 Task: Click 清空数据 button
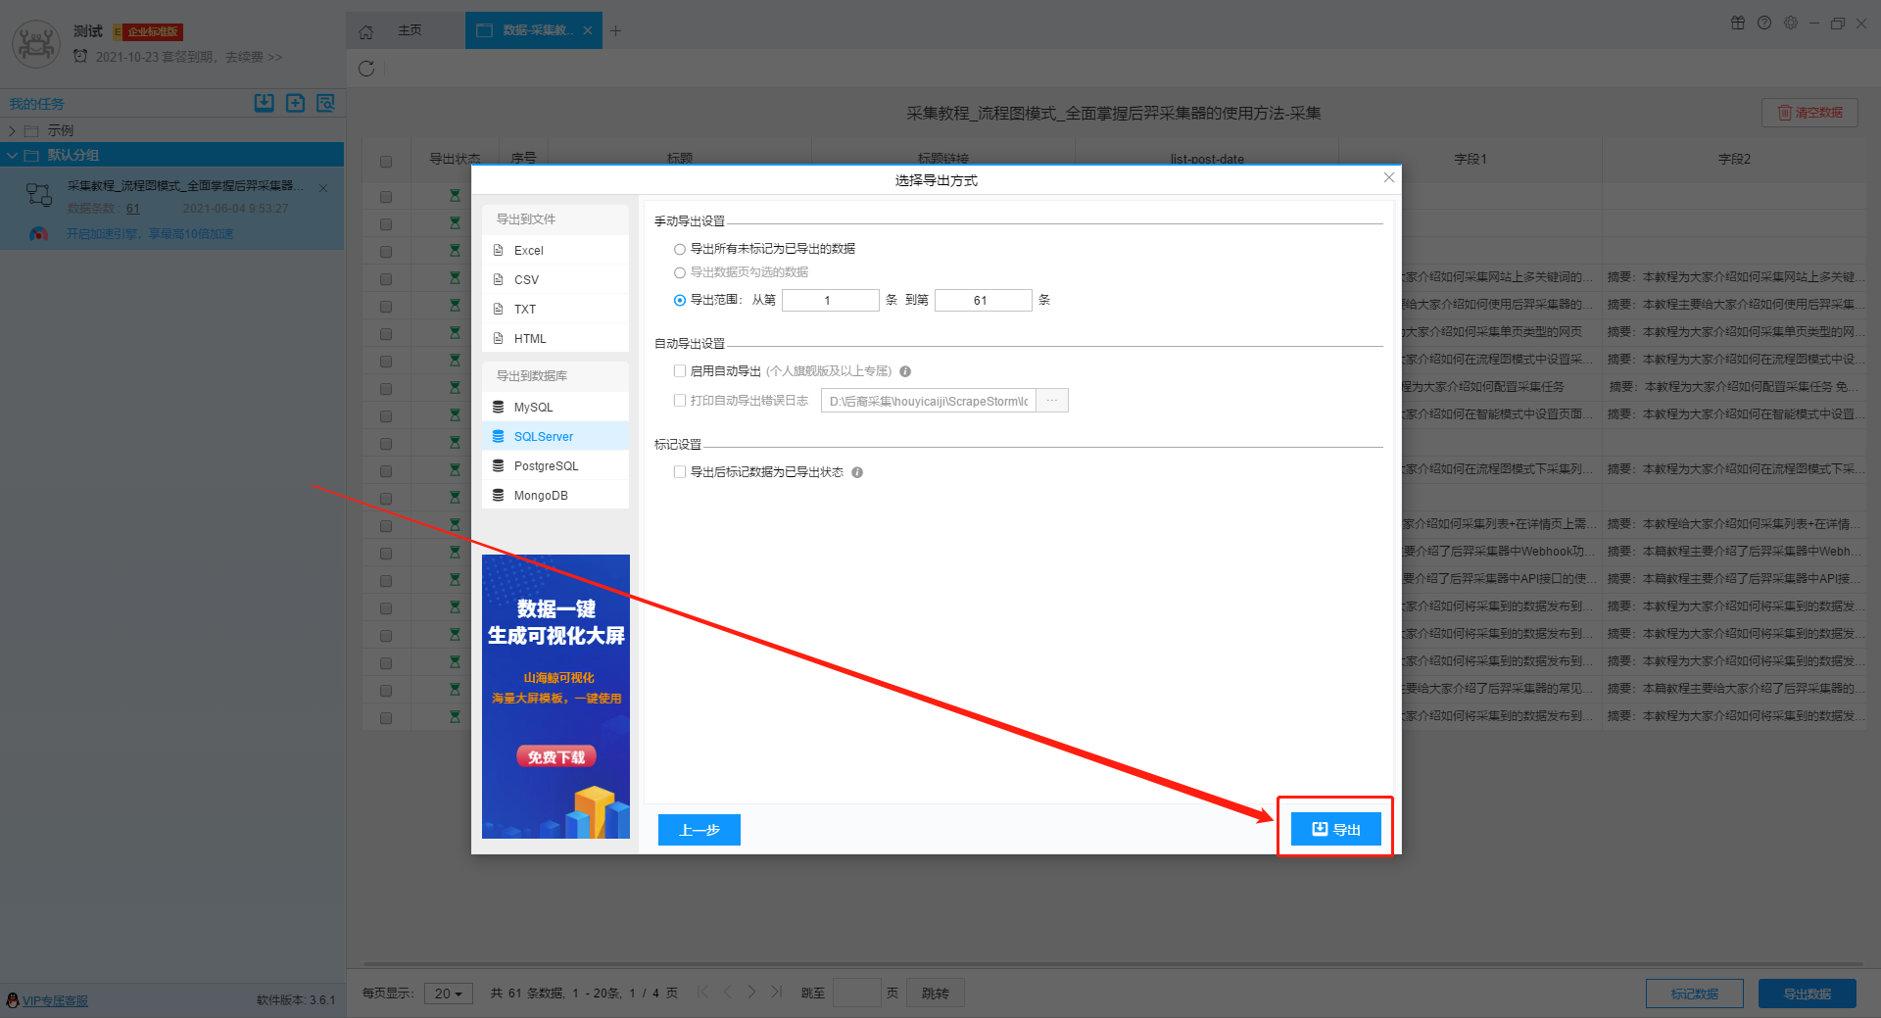click(1809, 113)
